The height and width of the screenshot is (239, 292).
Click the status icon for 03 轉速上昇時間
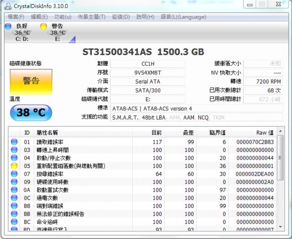click(x=14, y=150)
